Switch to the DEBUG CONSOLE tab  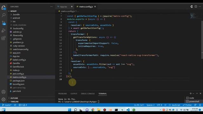[x=88, y=94]
